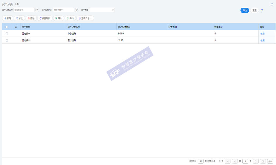Click the 资产分类名称 search input field

click(x=24, y=10)
